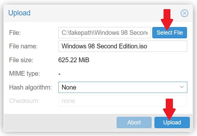This screenshot has height=136, width=197.
Task: Start the transfer with the Upload button
Action: point(172,122)
